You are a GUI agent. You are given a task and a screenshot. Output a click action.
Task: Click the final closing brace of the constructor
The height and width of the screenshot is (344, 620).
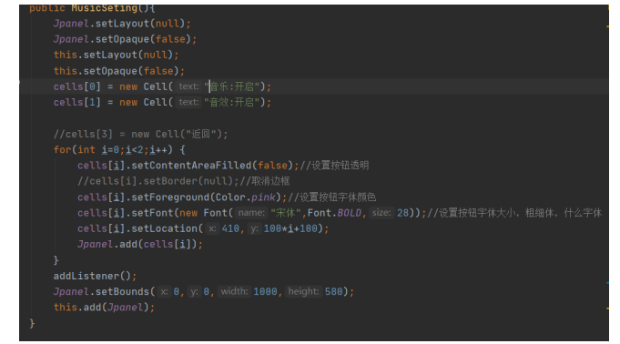point(32,323)
